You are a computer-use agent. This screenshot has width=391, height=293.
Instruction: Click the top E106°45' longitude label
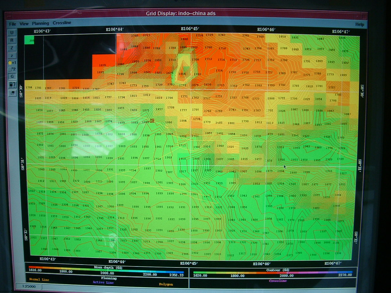point(190,29)
